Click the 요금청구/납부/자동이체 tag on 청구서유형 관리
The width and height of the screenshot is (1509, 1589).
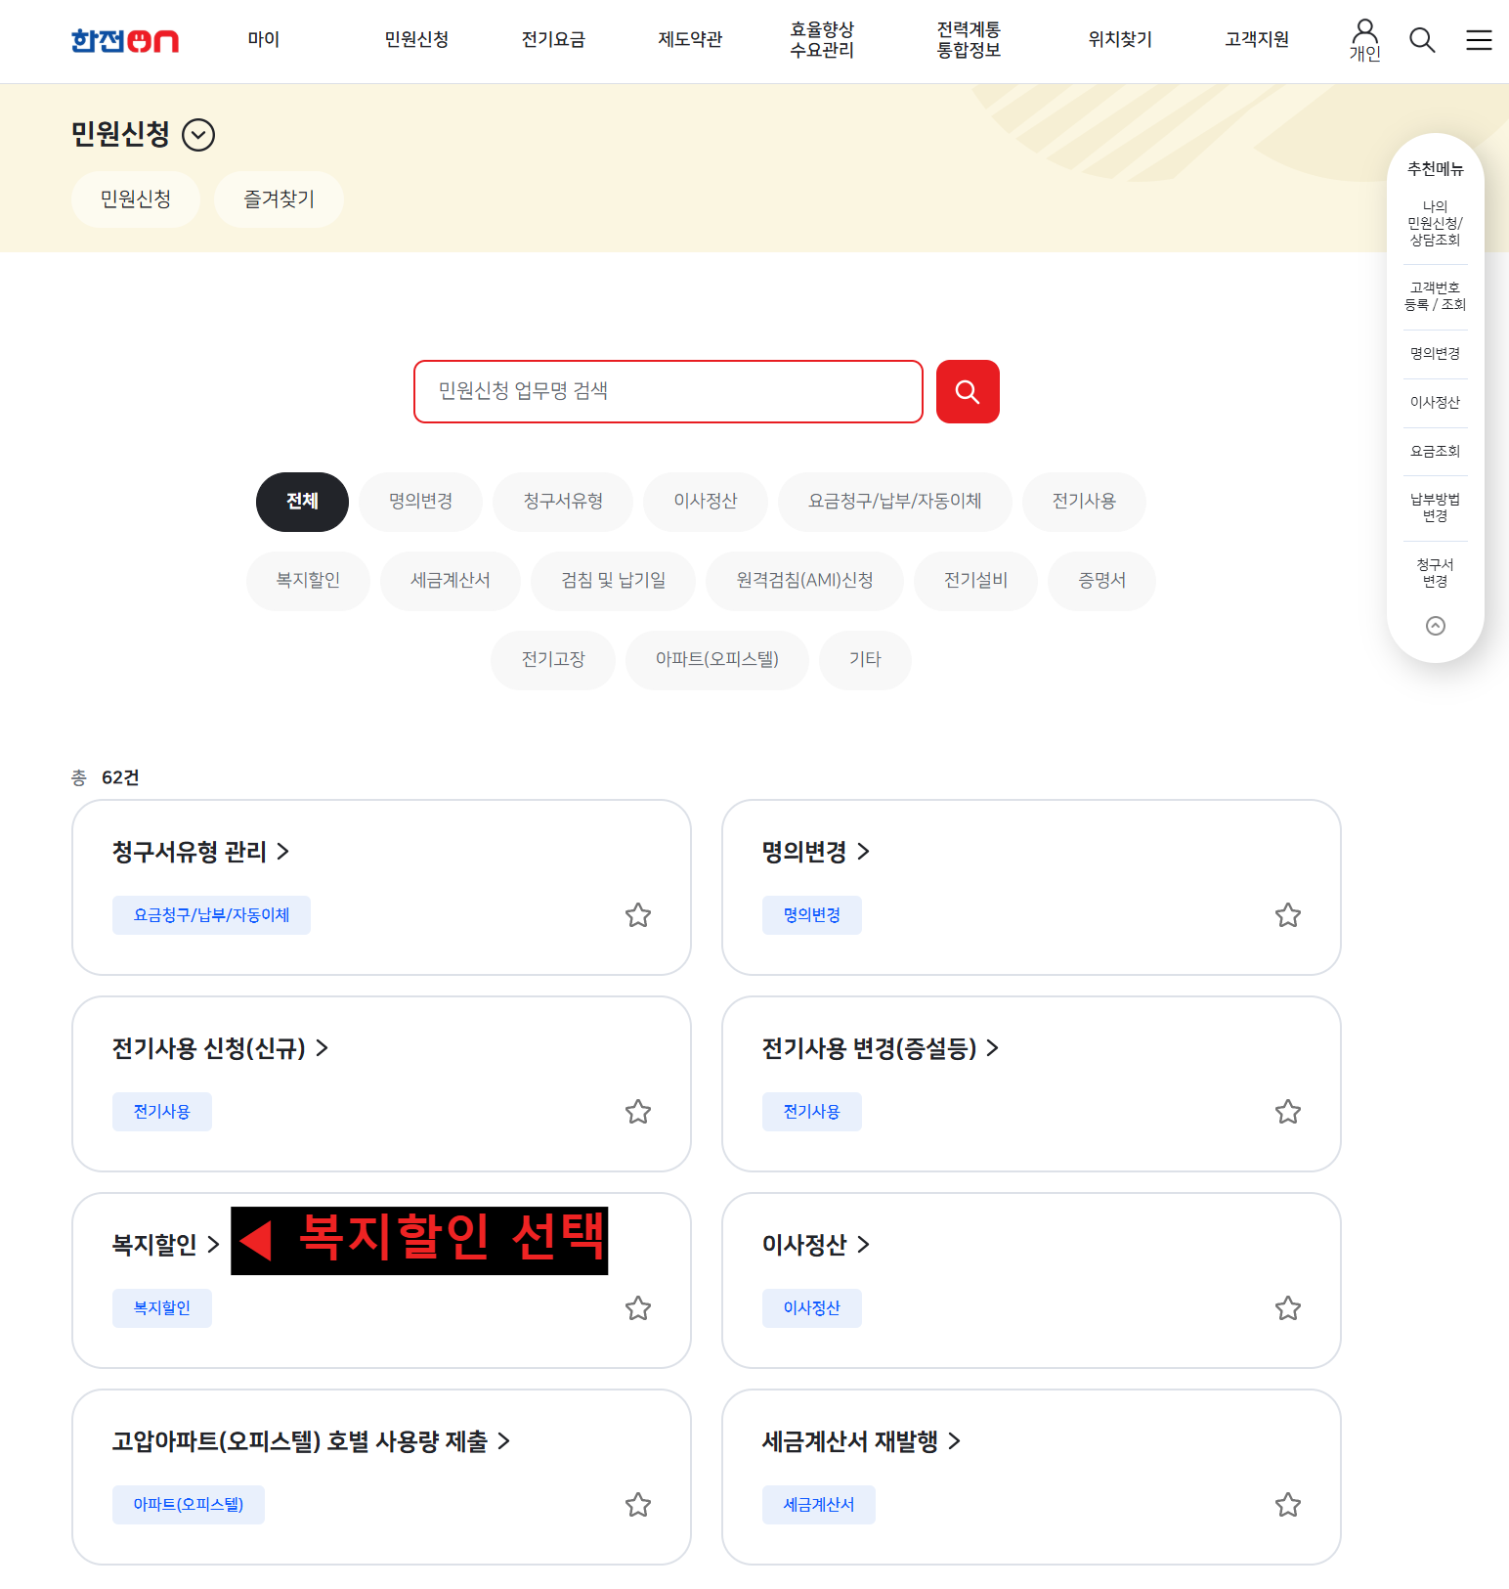click(211, 915)
